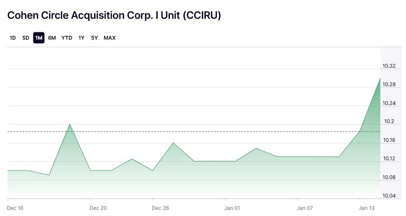
Task: Click the Dec 27 peak near 10.16
Action: click(x=173, y=143)
